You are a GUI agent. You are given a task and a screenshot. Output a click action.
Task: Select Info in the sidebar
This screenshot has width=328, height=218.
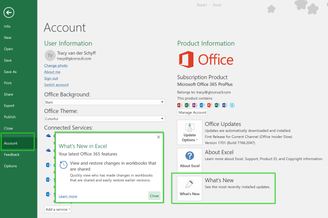7,26
